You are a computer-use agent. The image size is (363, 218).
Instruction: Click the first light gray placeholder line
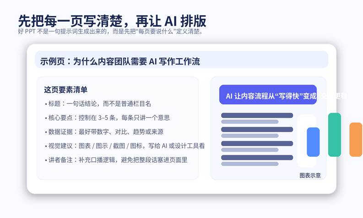tap(249, 122)
